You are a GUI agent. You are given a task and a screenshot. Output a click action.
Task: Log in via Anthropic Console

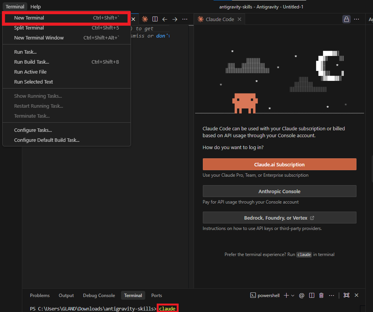[x=280, y=191]
